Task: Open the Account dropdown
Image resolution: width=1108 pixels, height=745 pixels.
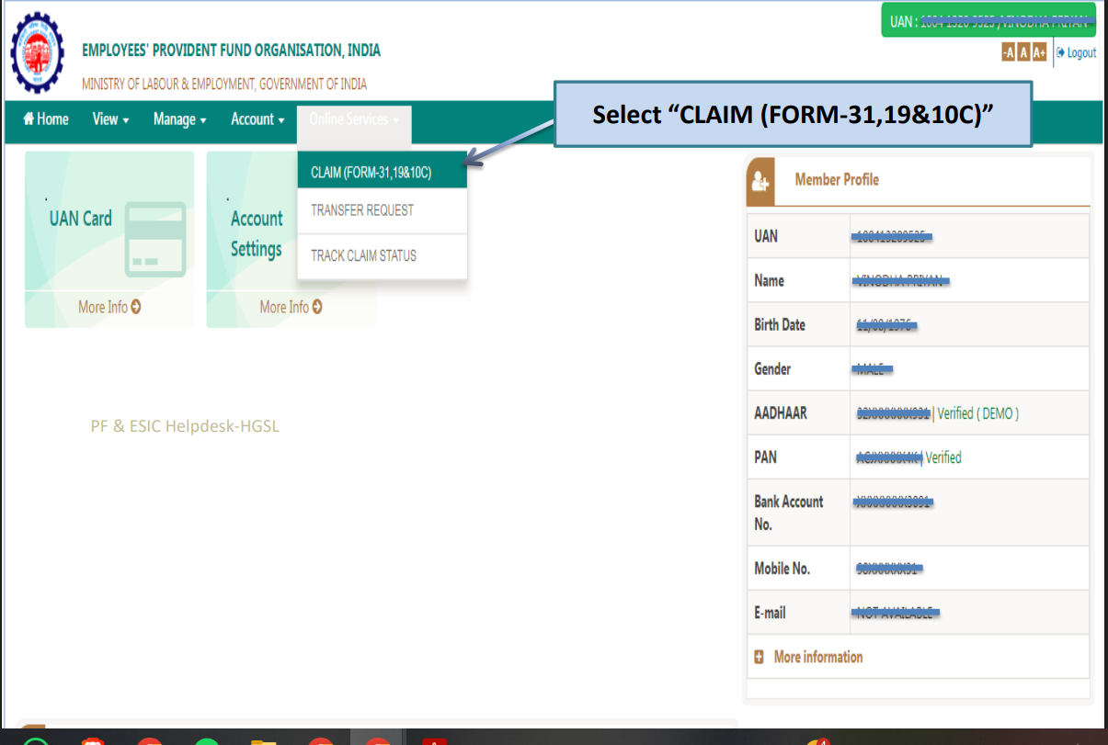Action: (x=255, y=119)
